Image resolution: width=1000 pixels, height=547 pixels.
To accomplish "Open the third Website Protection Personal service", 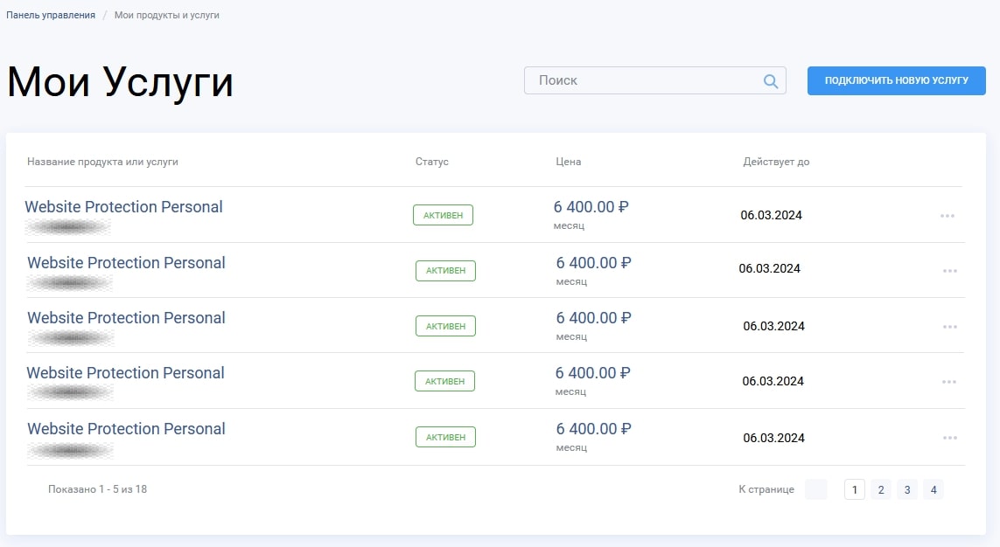I will click(x=126, y=318).
